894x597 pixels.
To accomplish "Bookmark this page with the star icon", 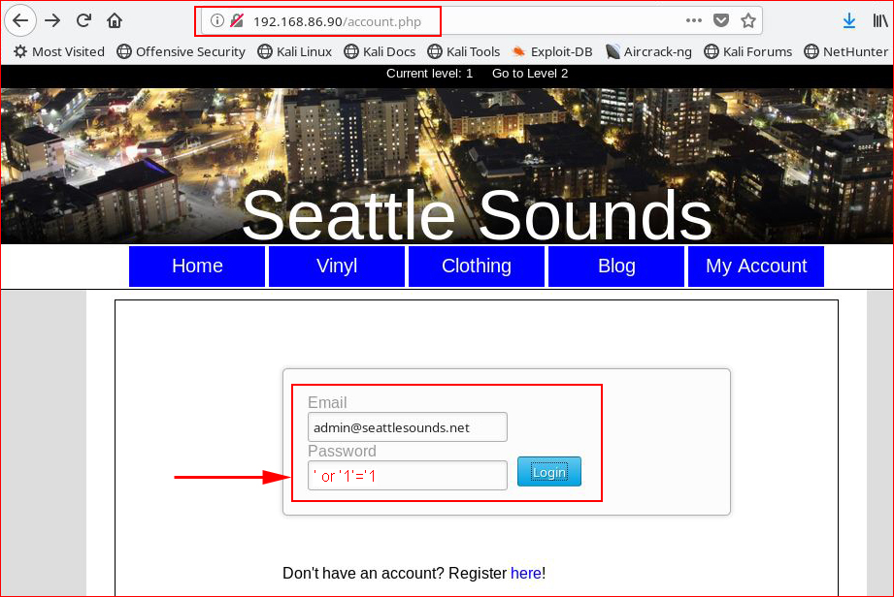I will click(x=748, y=21).
